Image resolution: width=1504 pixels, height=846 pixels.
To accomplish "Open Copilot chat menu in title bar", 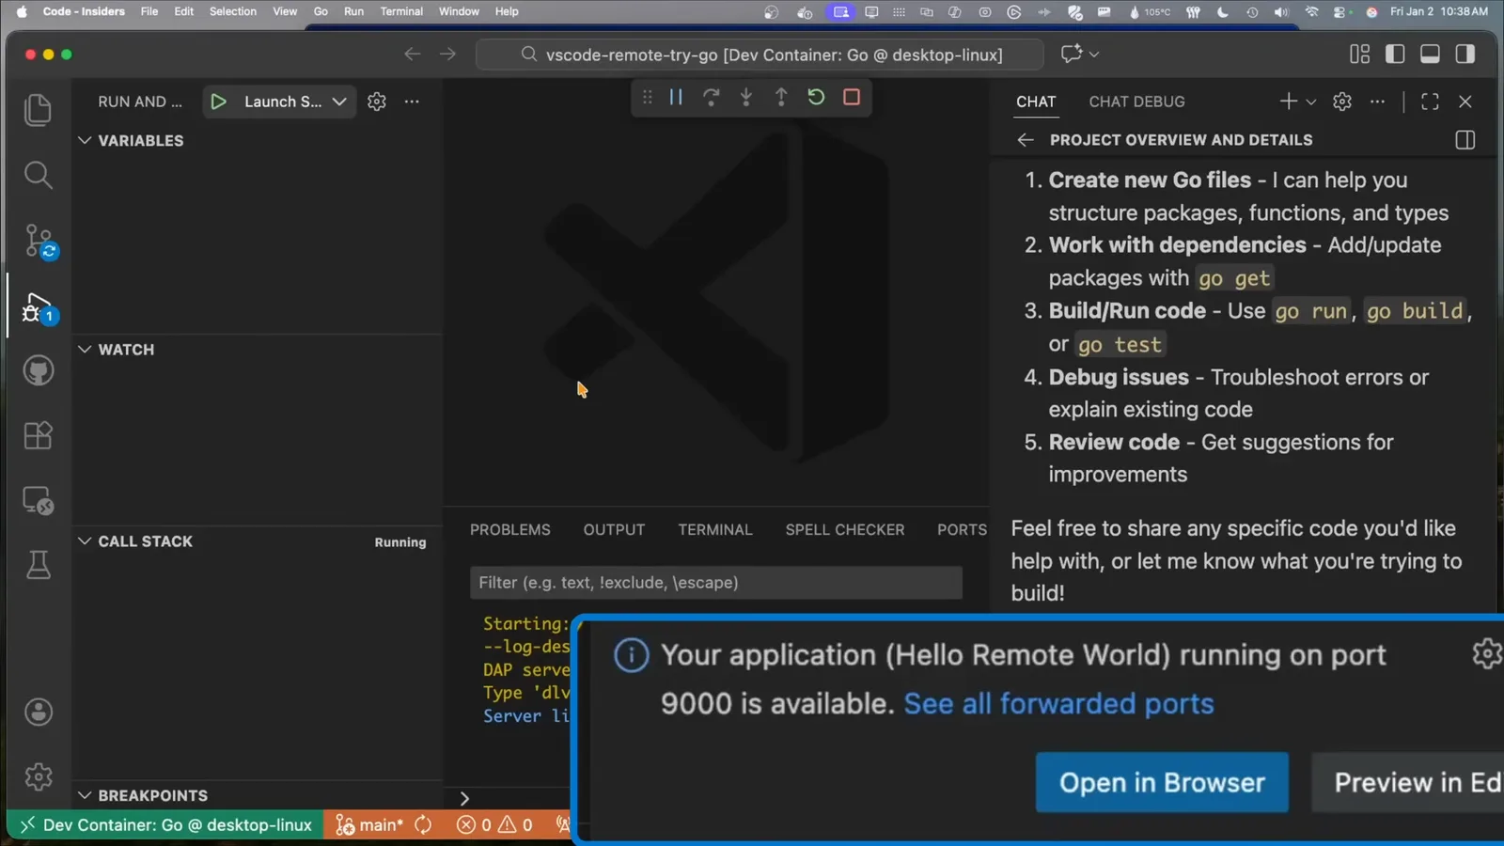I will [x=1079, y=55].
